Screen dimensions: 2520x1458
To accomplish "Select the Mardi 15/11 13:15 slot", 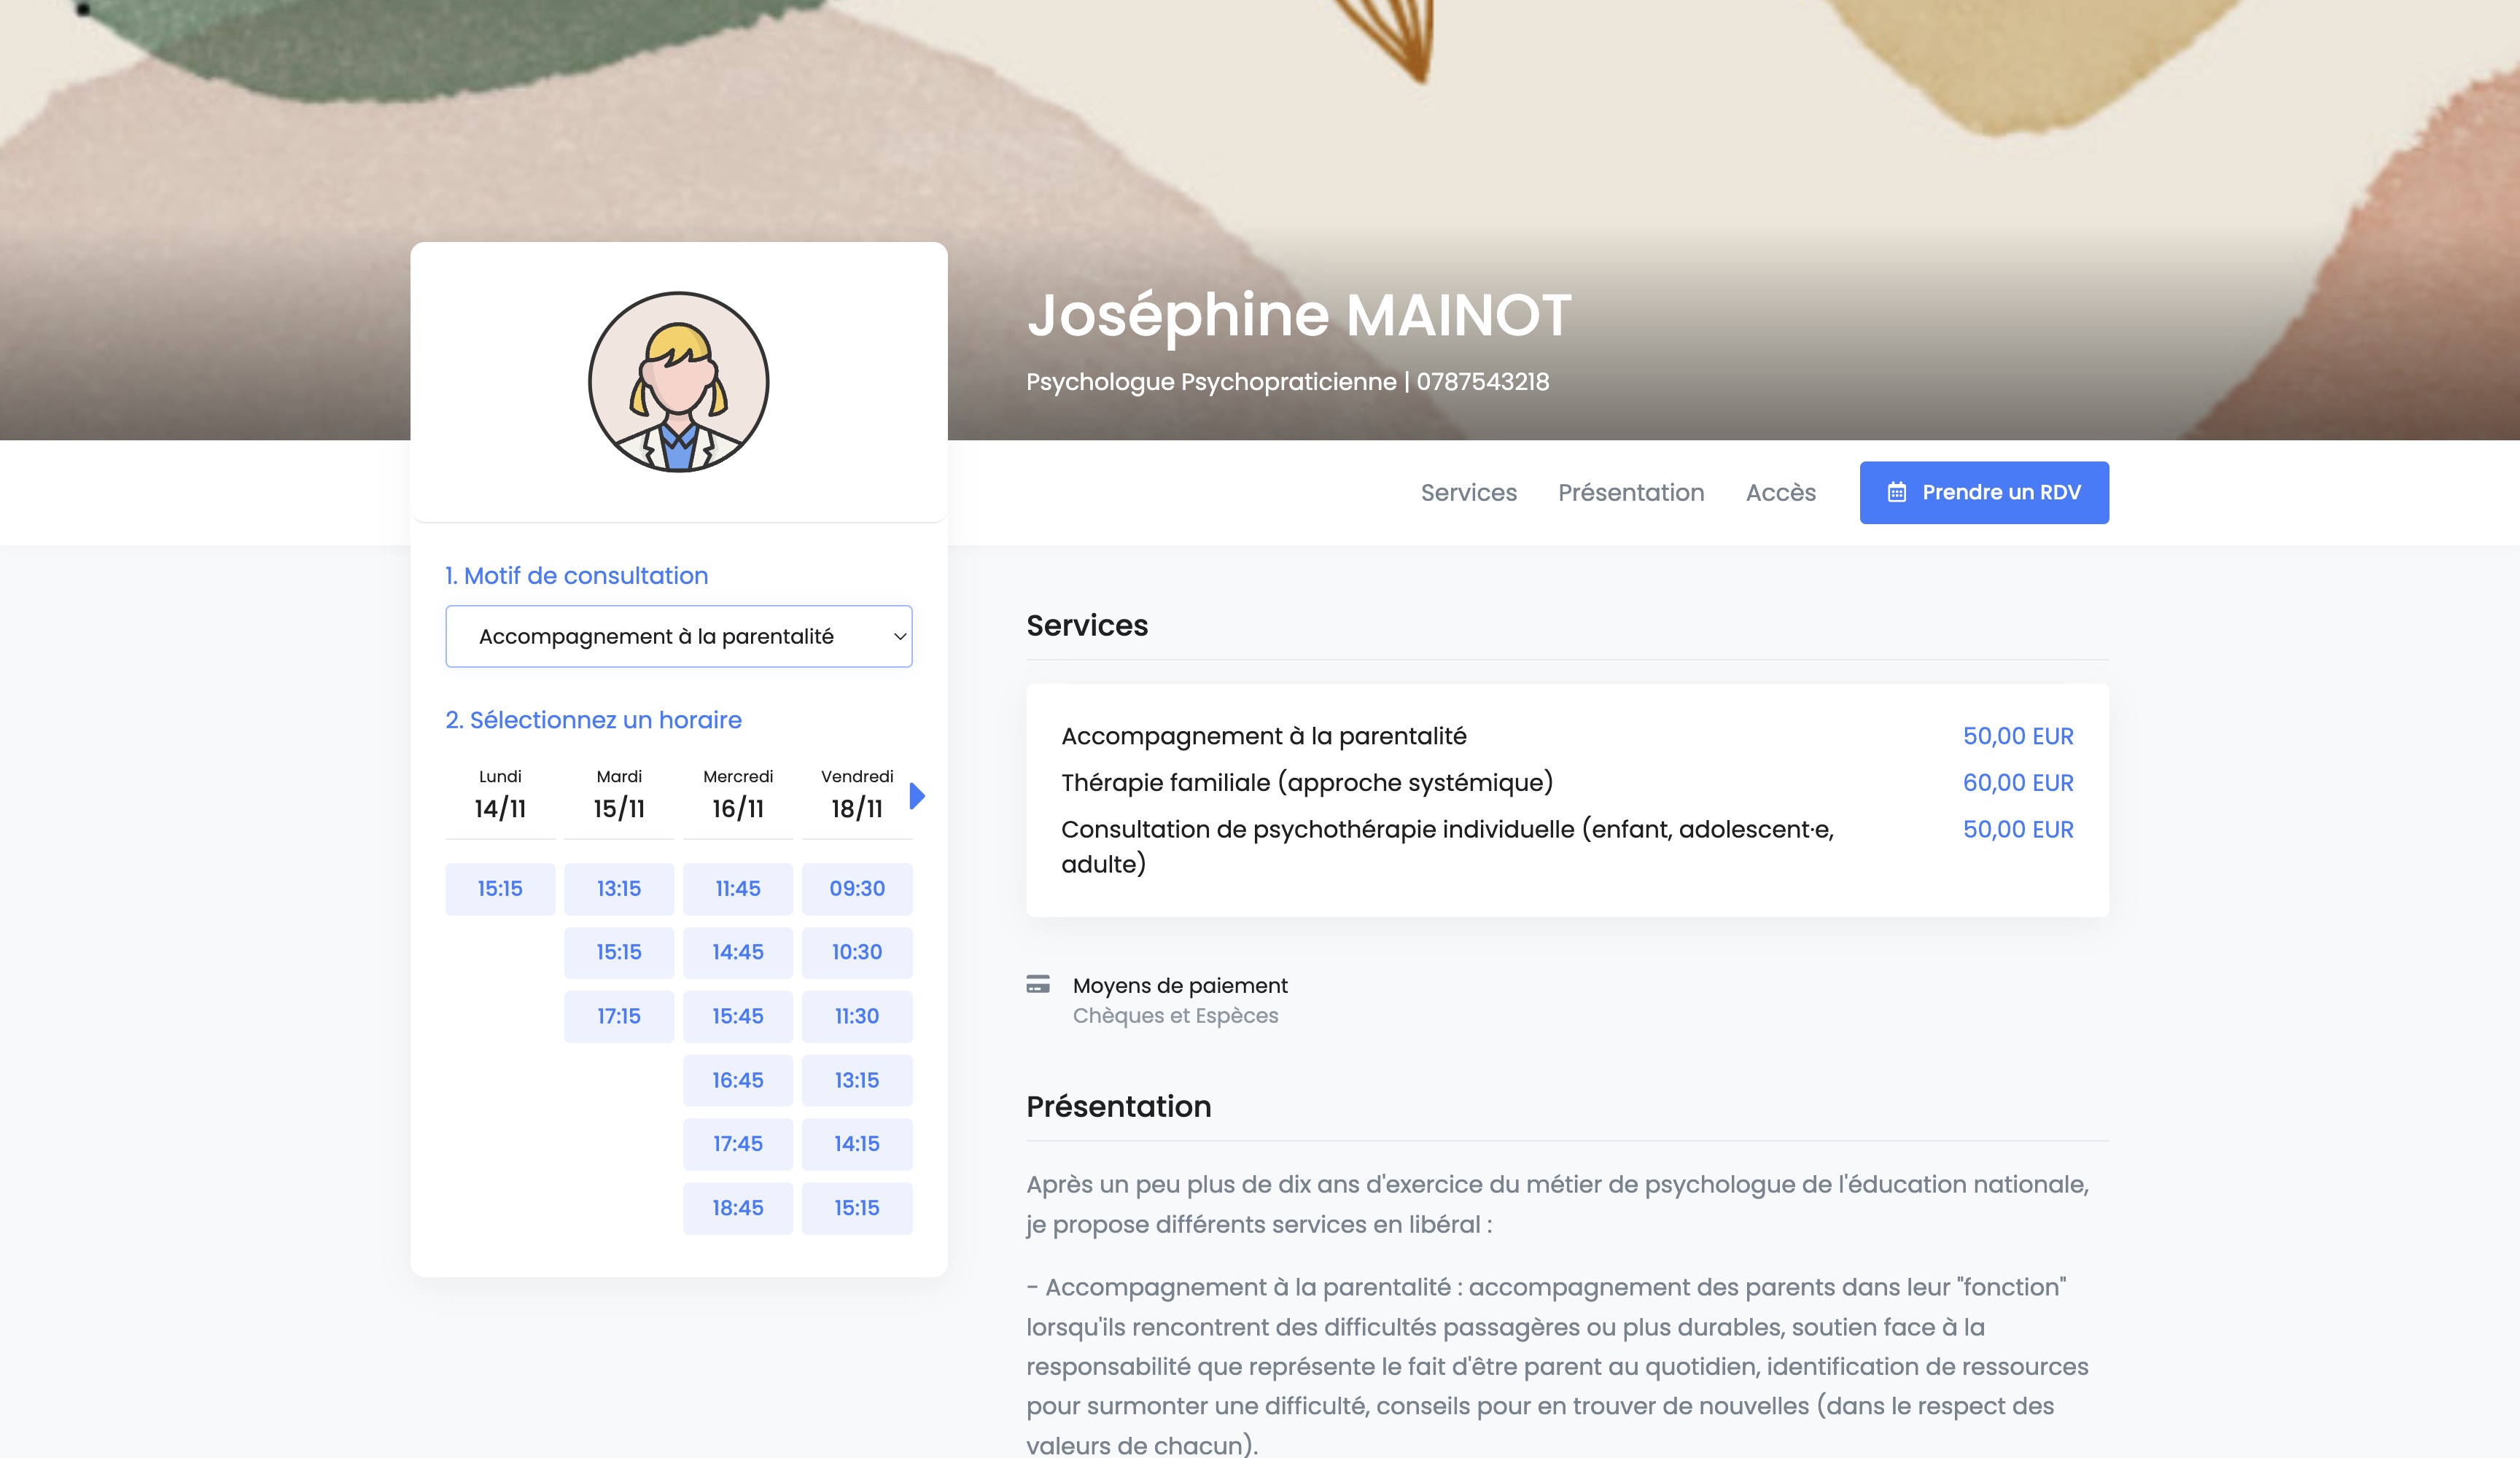I will pos(619,888).
